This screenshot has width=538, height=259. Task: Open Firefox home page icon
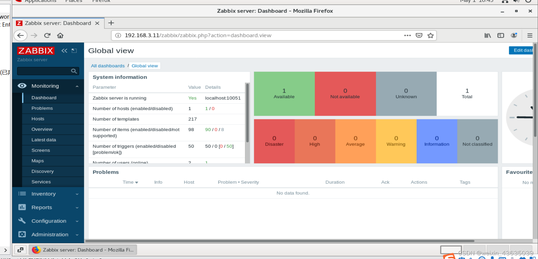[x=60, y=35]
